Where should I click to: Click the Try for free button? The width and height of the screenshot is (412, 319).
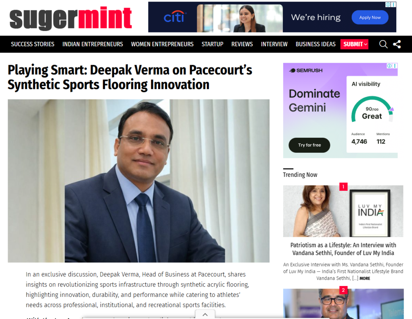click(x=309, y=145)
